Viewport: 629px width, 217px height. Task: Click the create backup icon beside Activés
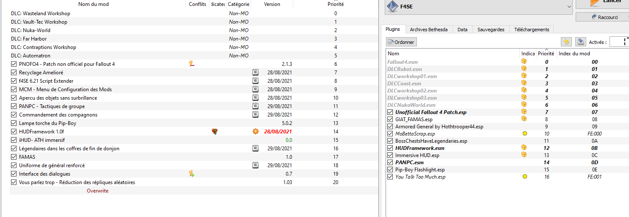point(581,42)
